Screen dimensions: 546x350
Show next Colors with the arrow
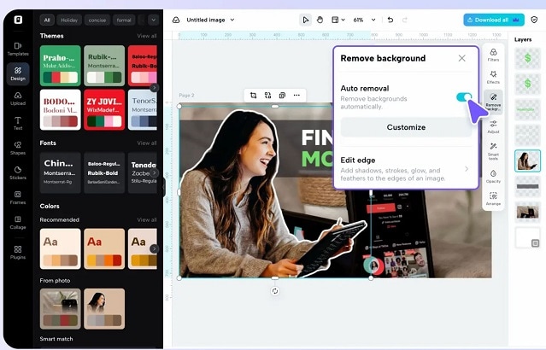tap(154, 248)
